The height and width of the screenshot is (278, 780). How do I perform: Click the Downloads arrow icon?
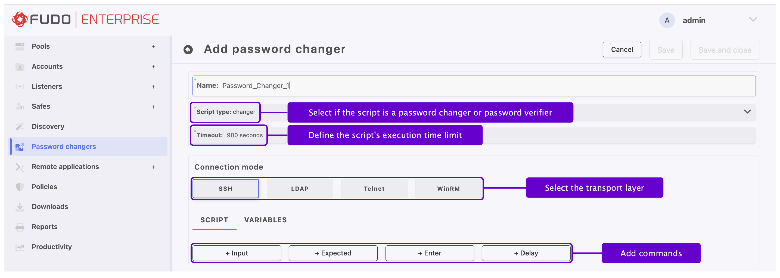click(20, 207)
